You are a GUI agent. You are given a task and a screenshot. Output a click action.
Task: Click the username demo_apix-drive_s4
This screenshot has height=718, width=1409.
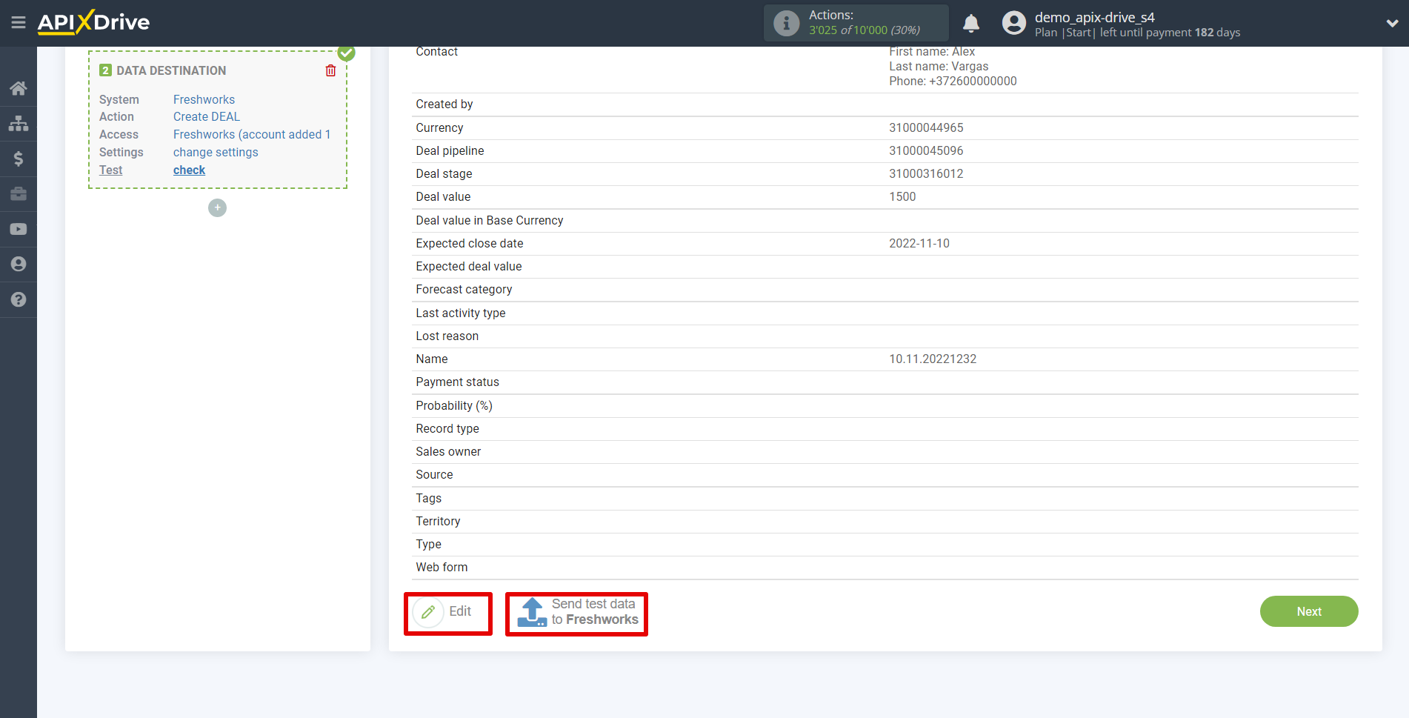pyautogui.click(x=1094, y=17)
